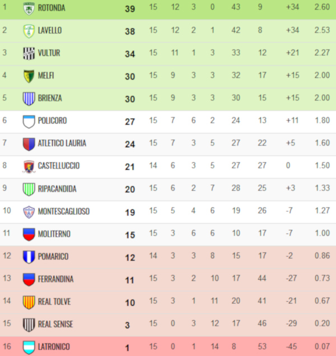Select the Vultur black-and-white striped crest

(29, 54)
